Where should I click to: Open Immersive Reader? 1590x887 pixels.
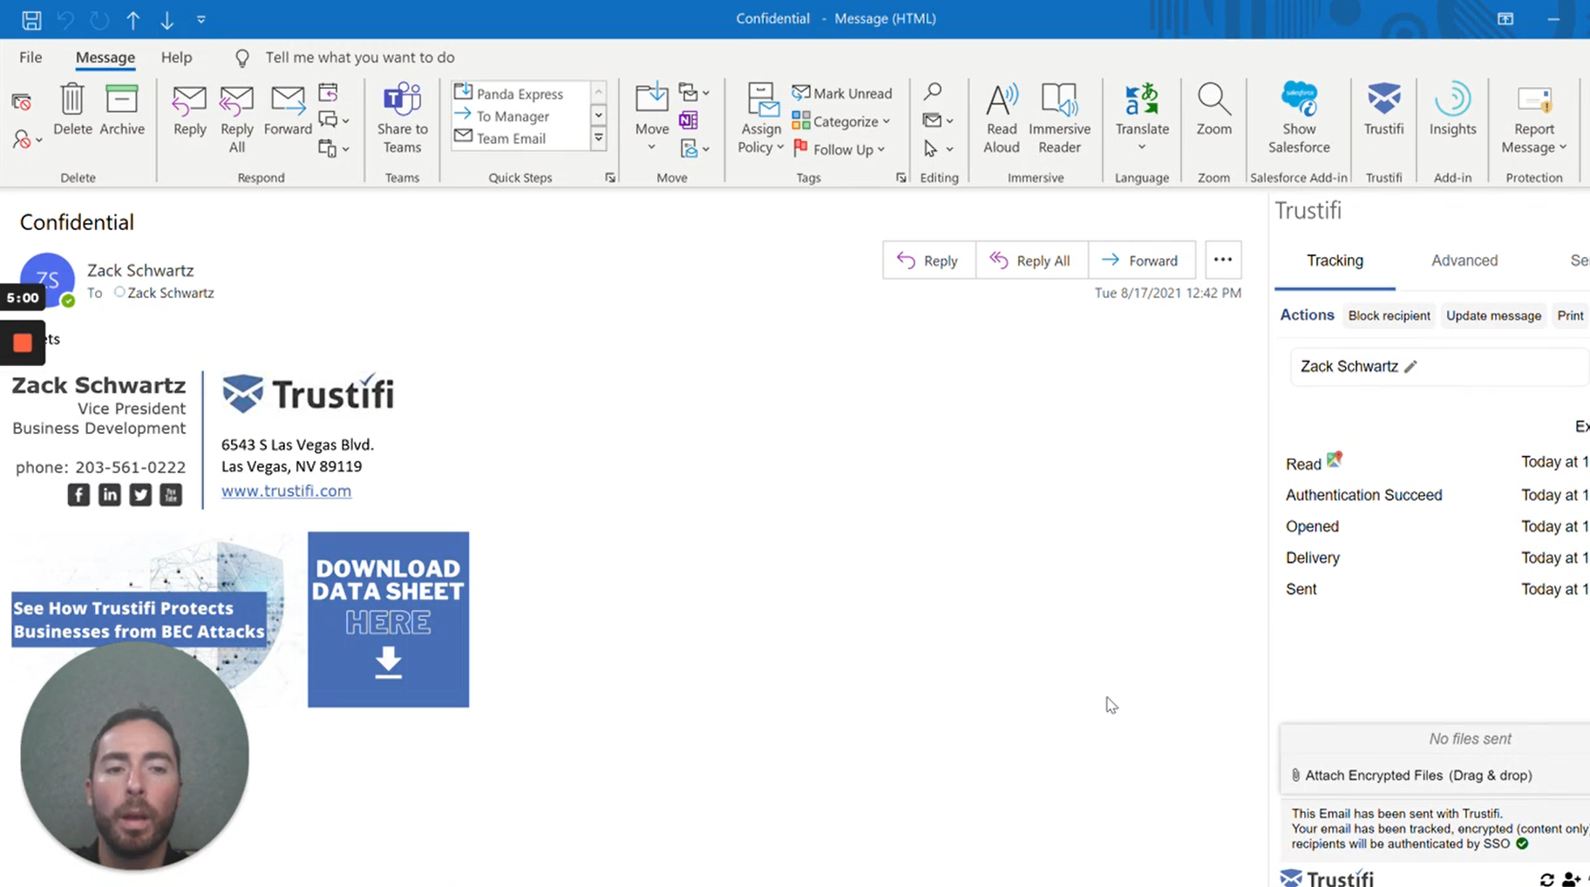tap(1058, 116)
